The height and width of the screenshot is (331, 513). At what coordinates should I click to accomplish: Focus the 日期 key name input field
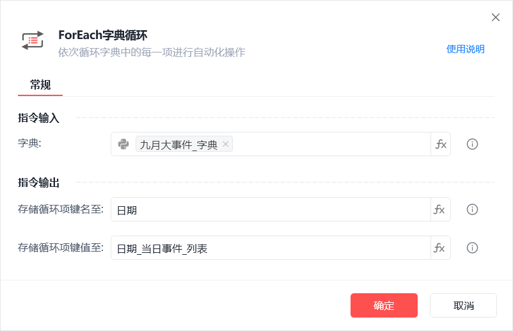[x=271, y=209]
